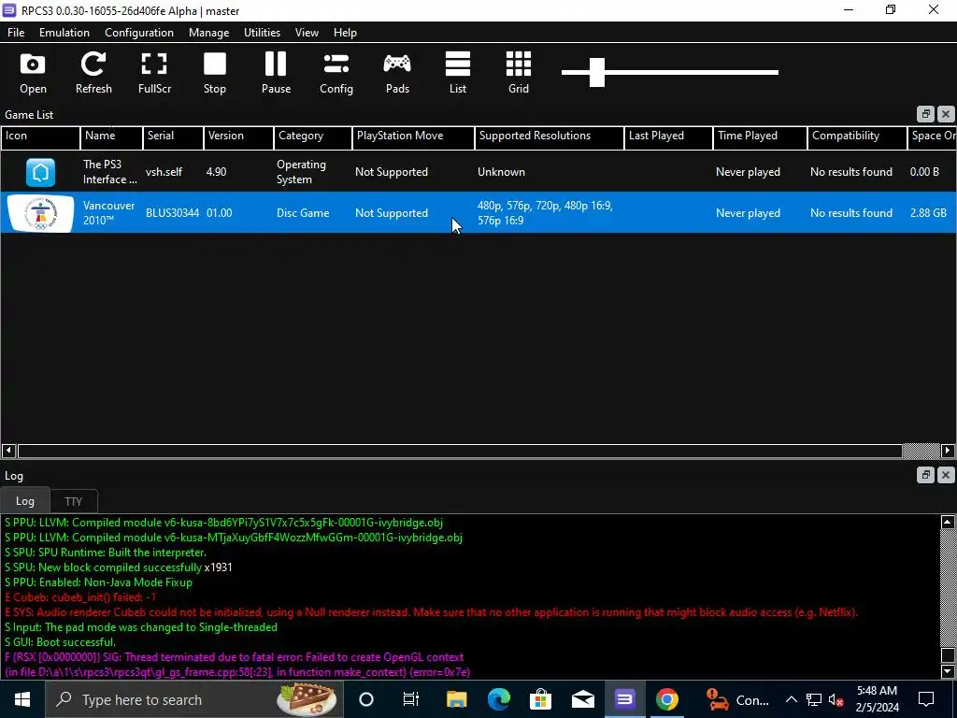The width and height of the screenshot is (957, 718).
Task: Sort by Name column header
Action: (111, 137)
